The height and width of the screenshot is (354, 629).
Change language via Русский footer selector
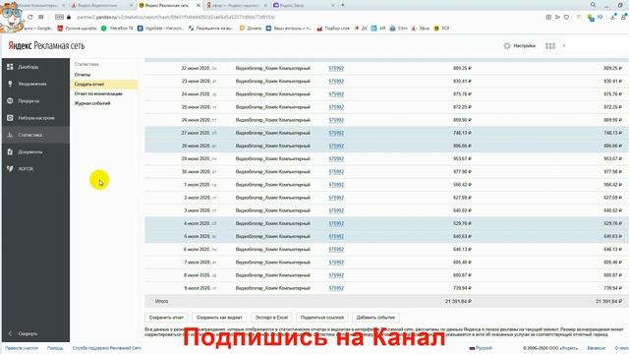(x=481, y=348)
